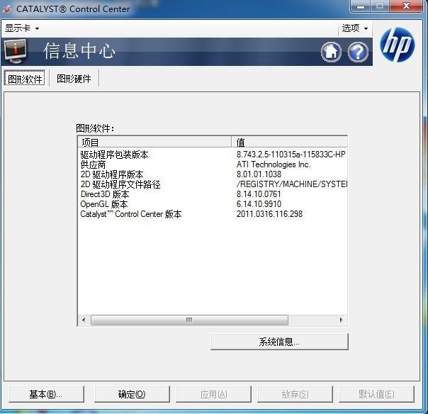Click the 系统信息... button
The height and width of the screenshot is (414, 428).
point(279,342)
